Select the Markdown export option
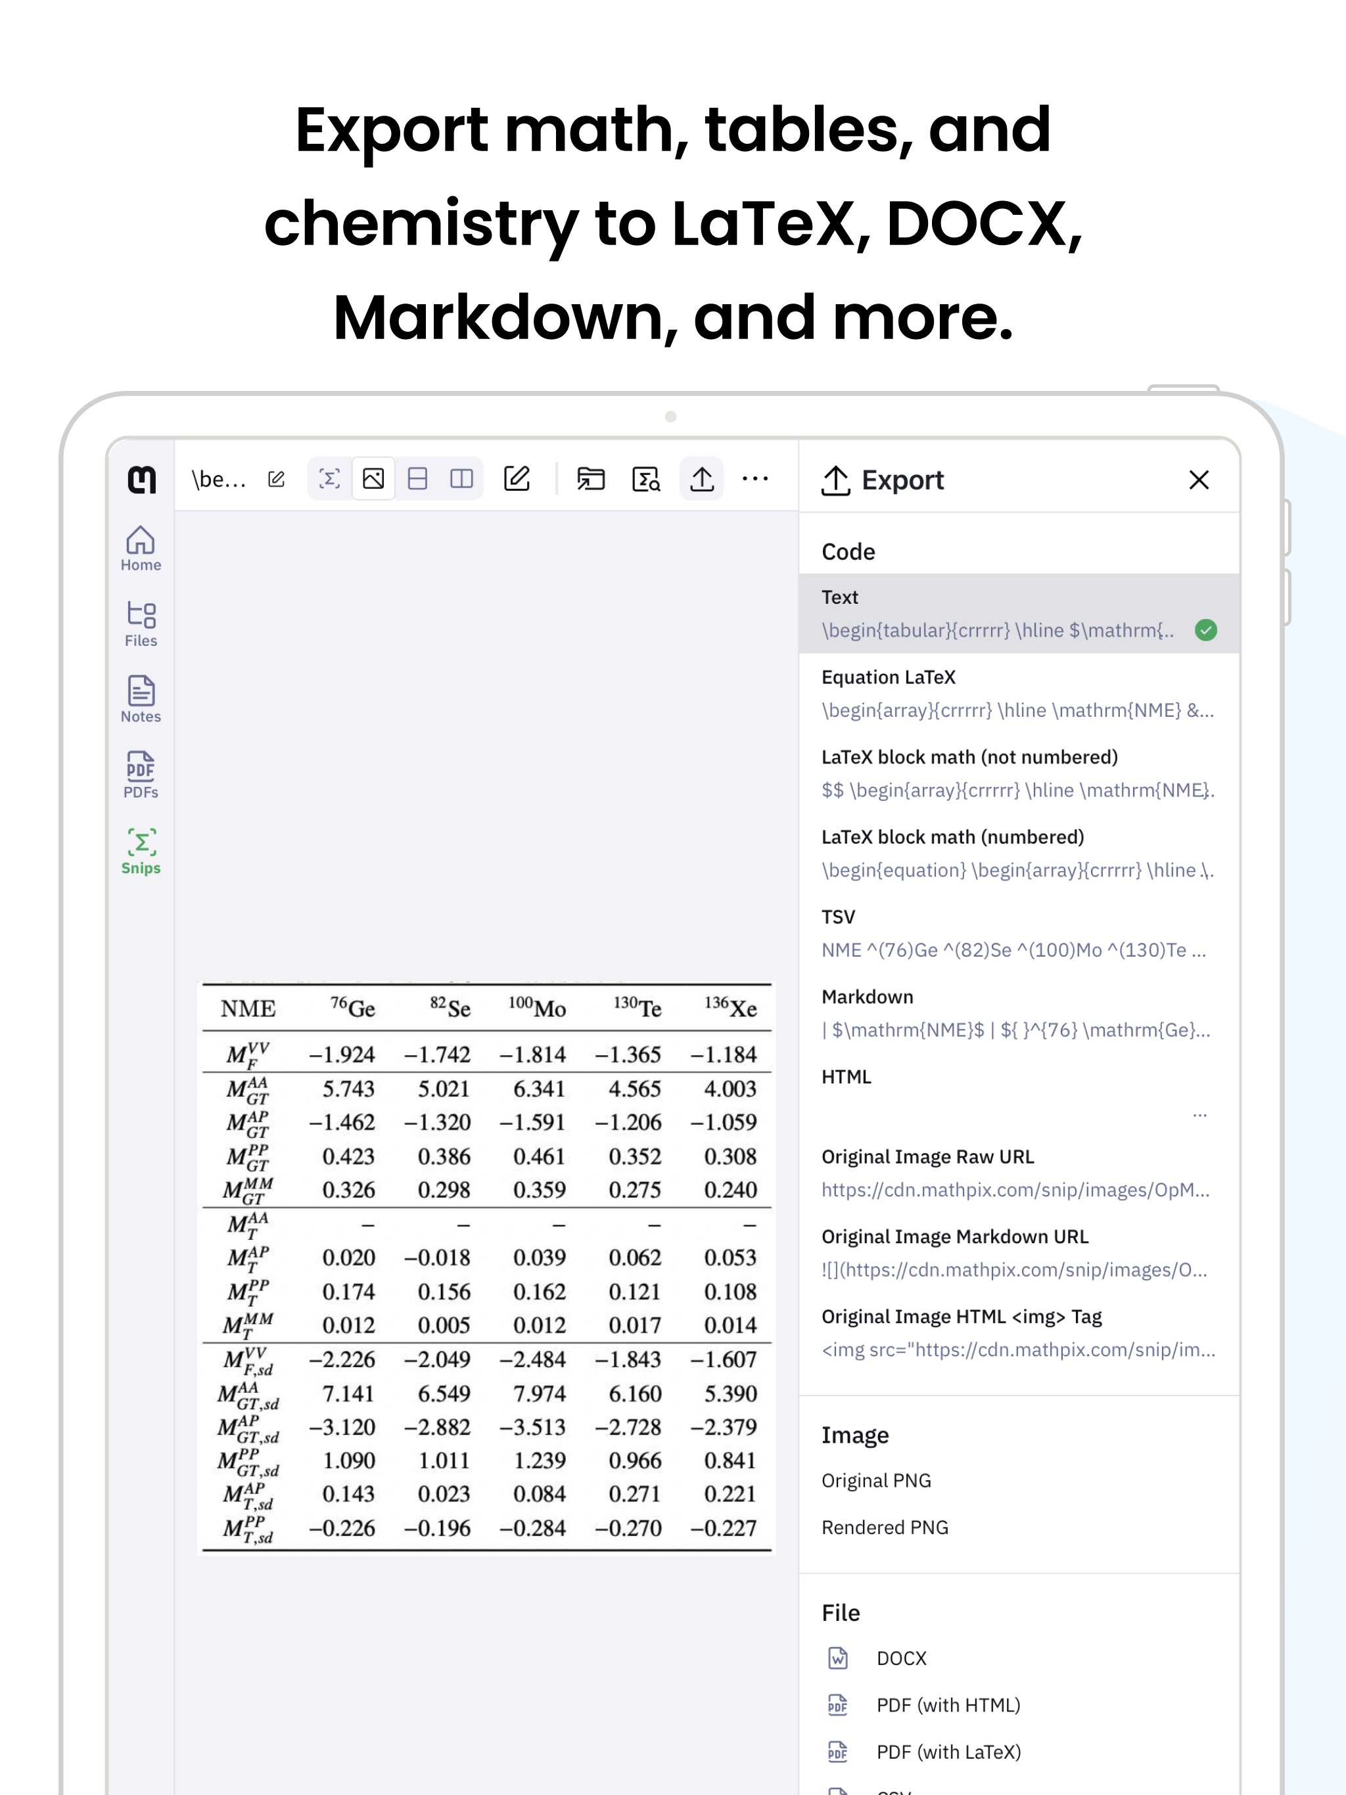Screen dimensions: 1346x1795 pyautogui.click(x=1017, y=1014)
